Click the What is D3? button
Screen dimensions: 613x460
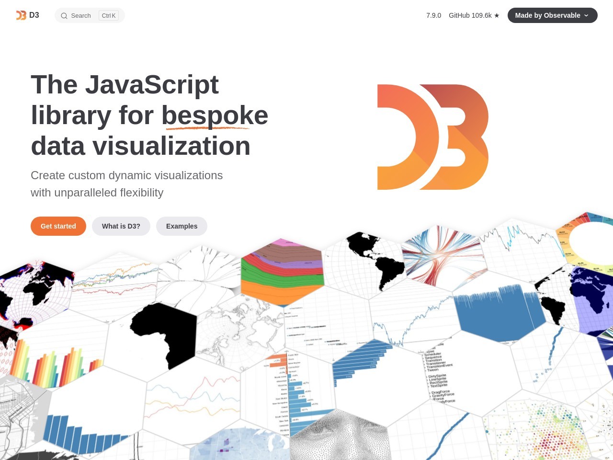(121, 226)
